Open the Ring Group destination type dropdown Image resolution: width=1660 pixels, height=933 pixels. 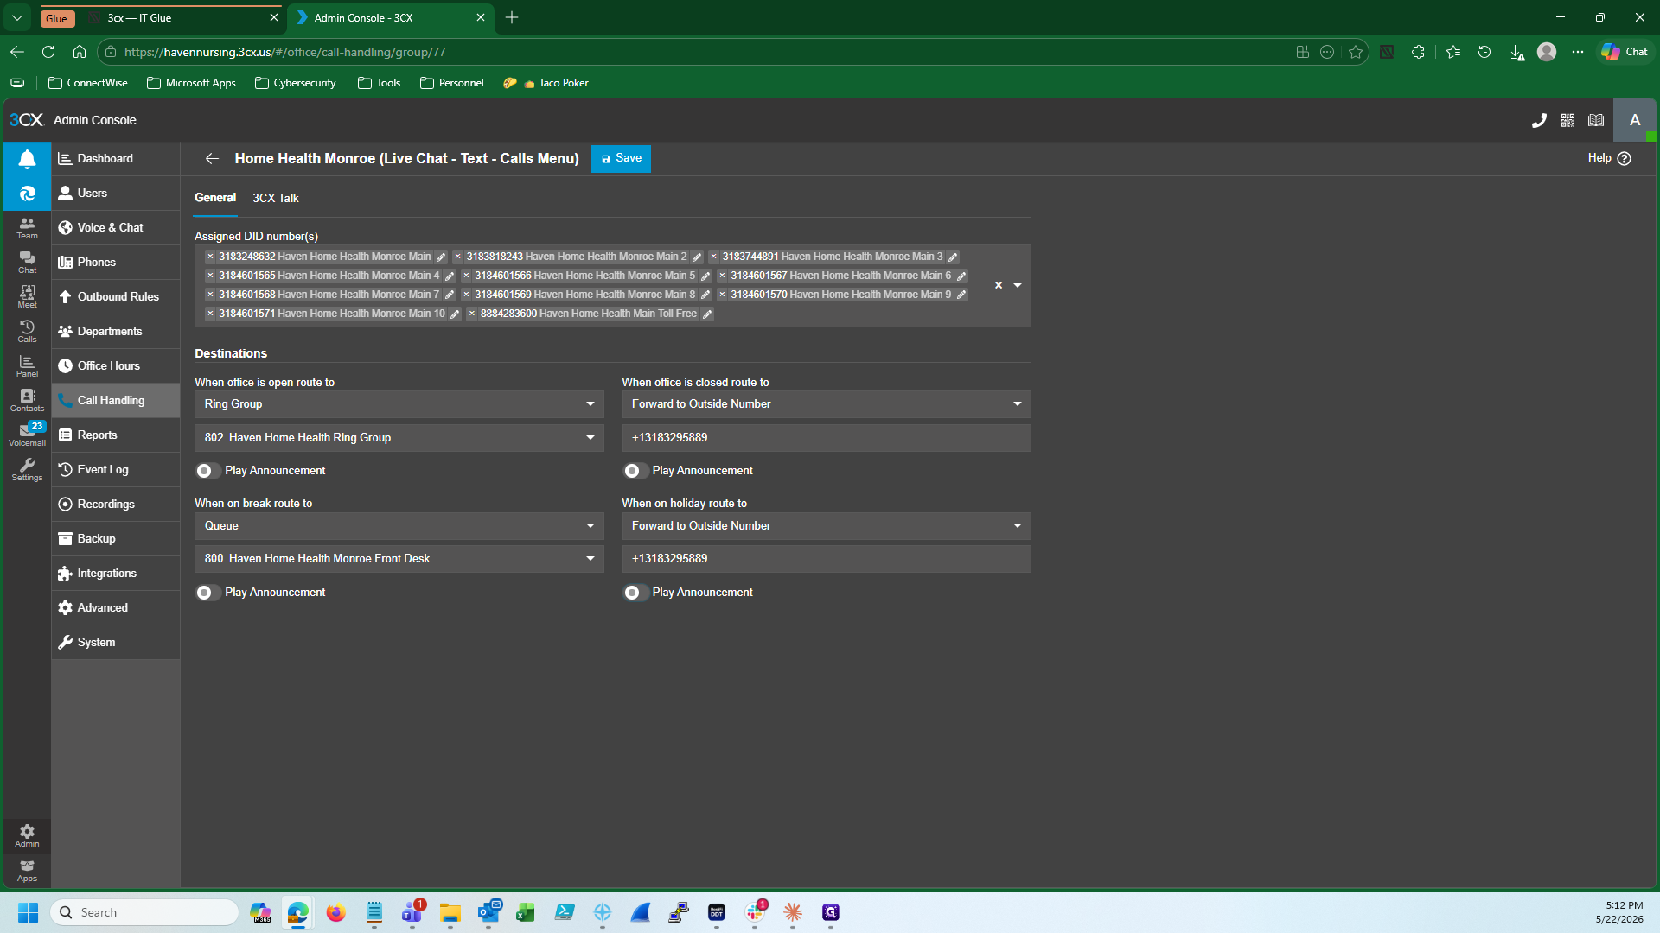(399, 404)
